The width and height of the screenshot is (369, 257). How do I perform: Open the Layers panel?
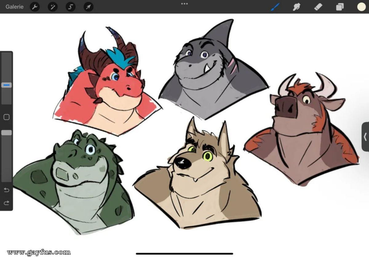340,7
